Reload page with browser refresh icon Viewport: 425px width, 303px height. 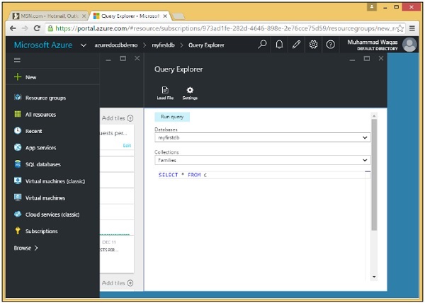[x=37, y=28]
